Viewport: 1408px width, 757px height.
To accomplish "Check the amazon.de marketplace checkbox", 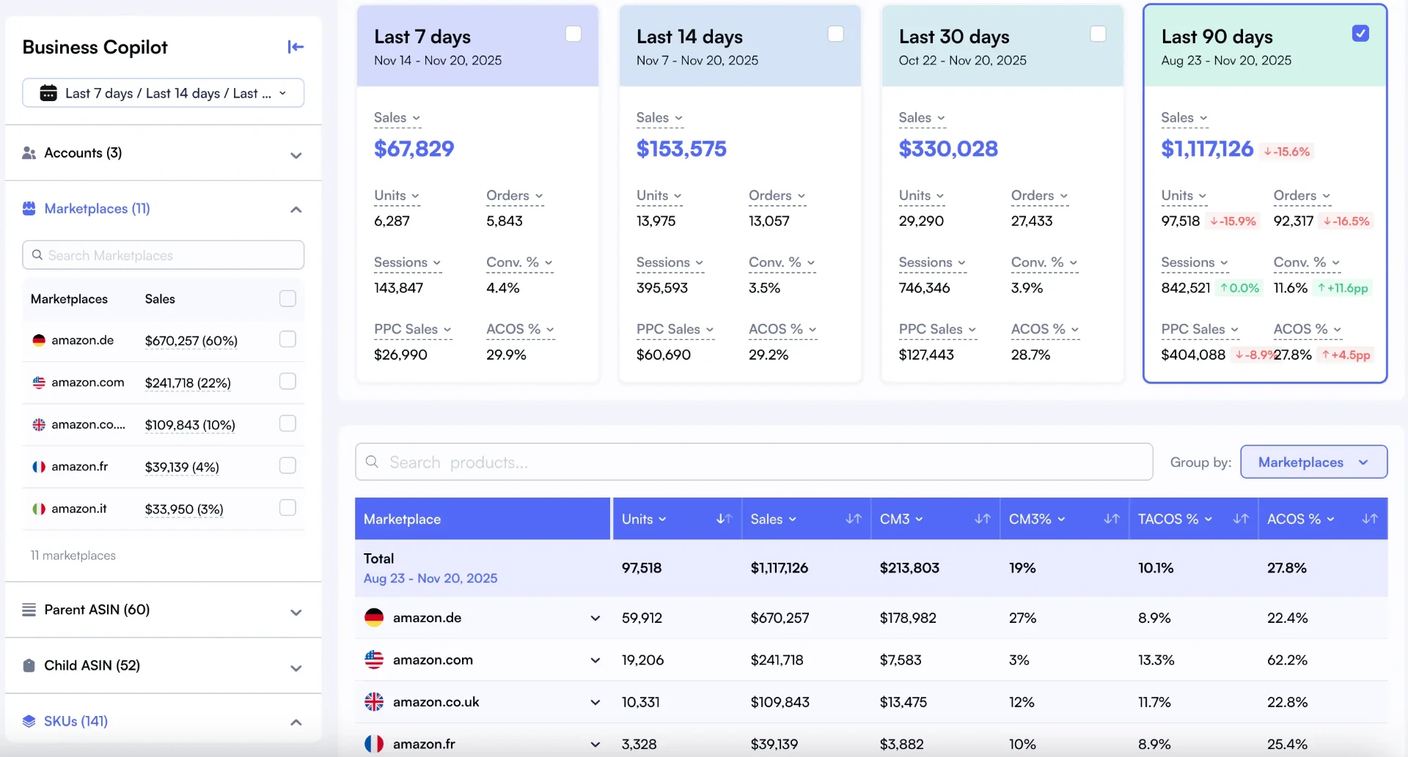I will click(287, 339).
